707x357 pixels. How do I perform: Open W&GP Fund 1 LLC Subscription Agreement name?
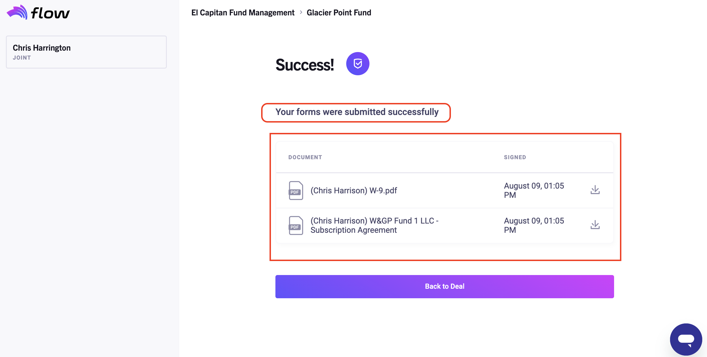pyautogui.click(x=374, y=226)
